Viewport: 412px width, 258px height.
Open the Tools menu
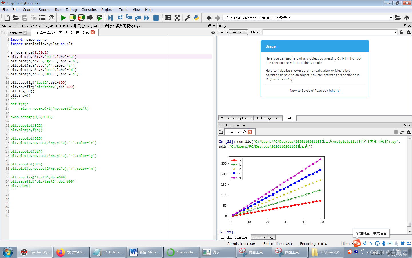(124, 9)
